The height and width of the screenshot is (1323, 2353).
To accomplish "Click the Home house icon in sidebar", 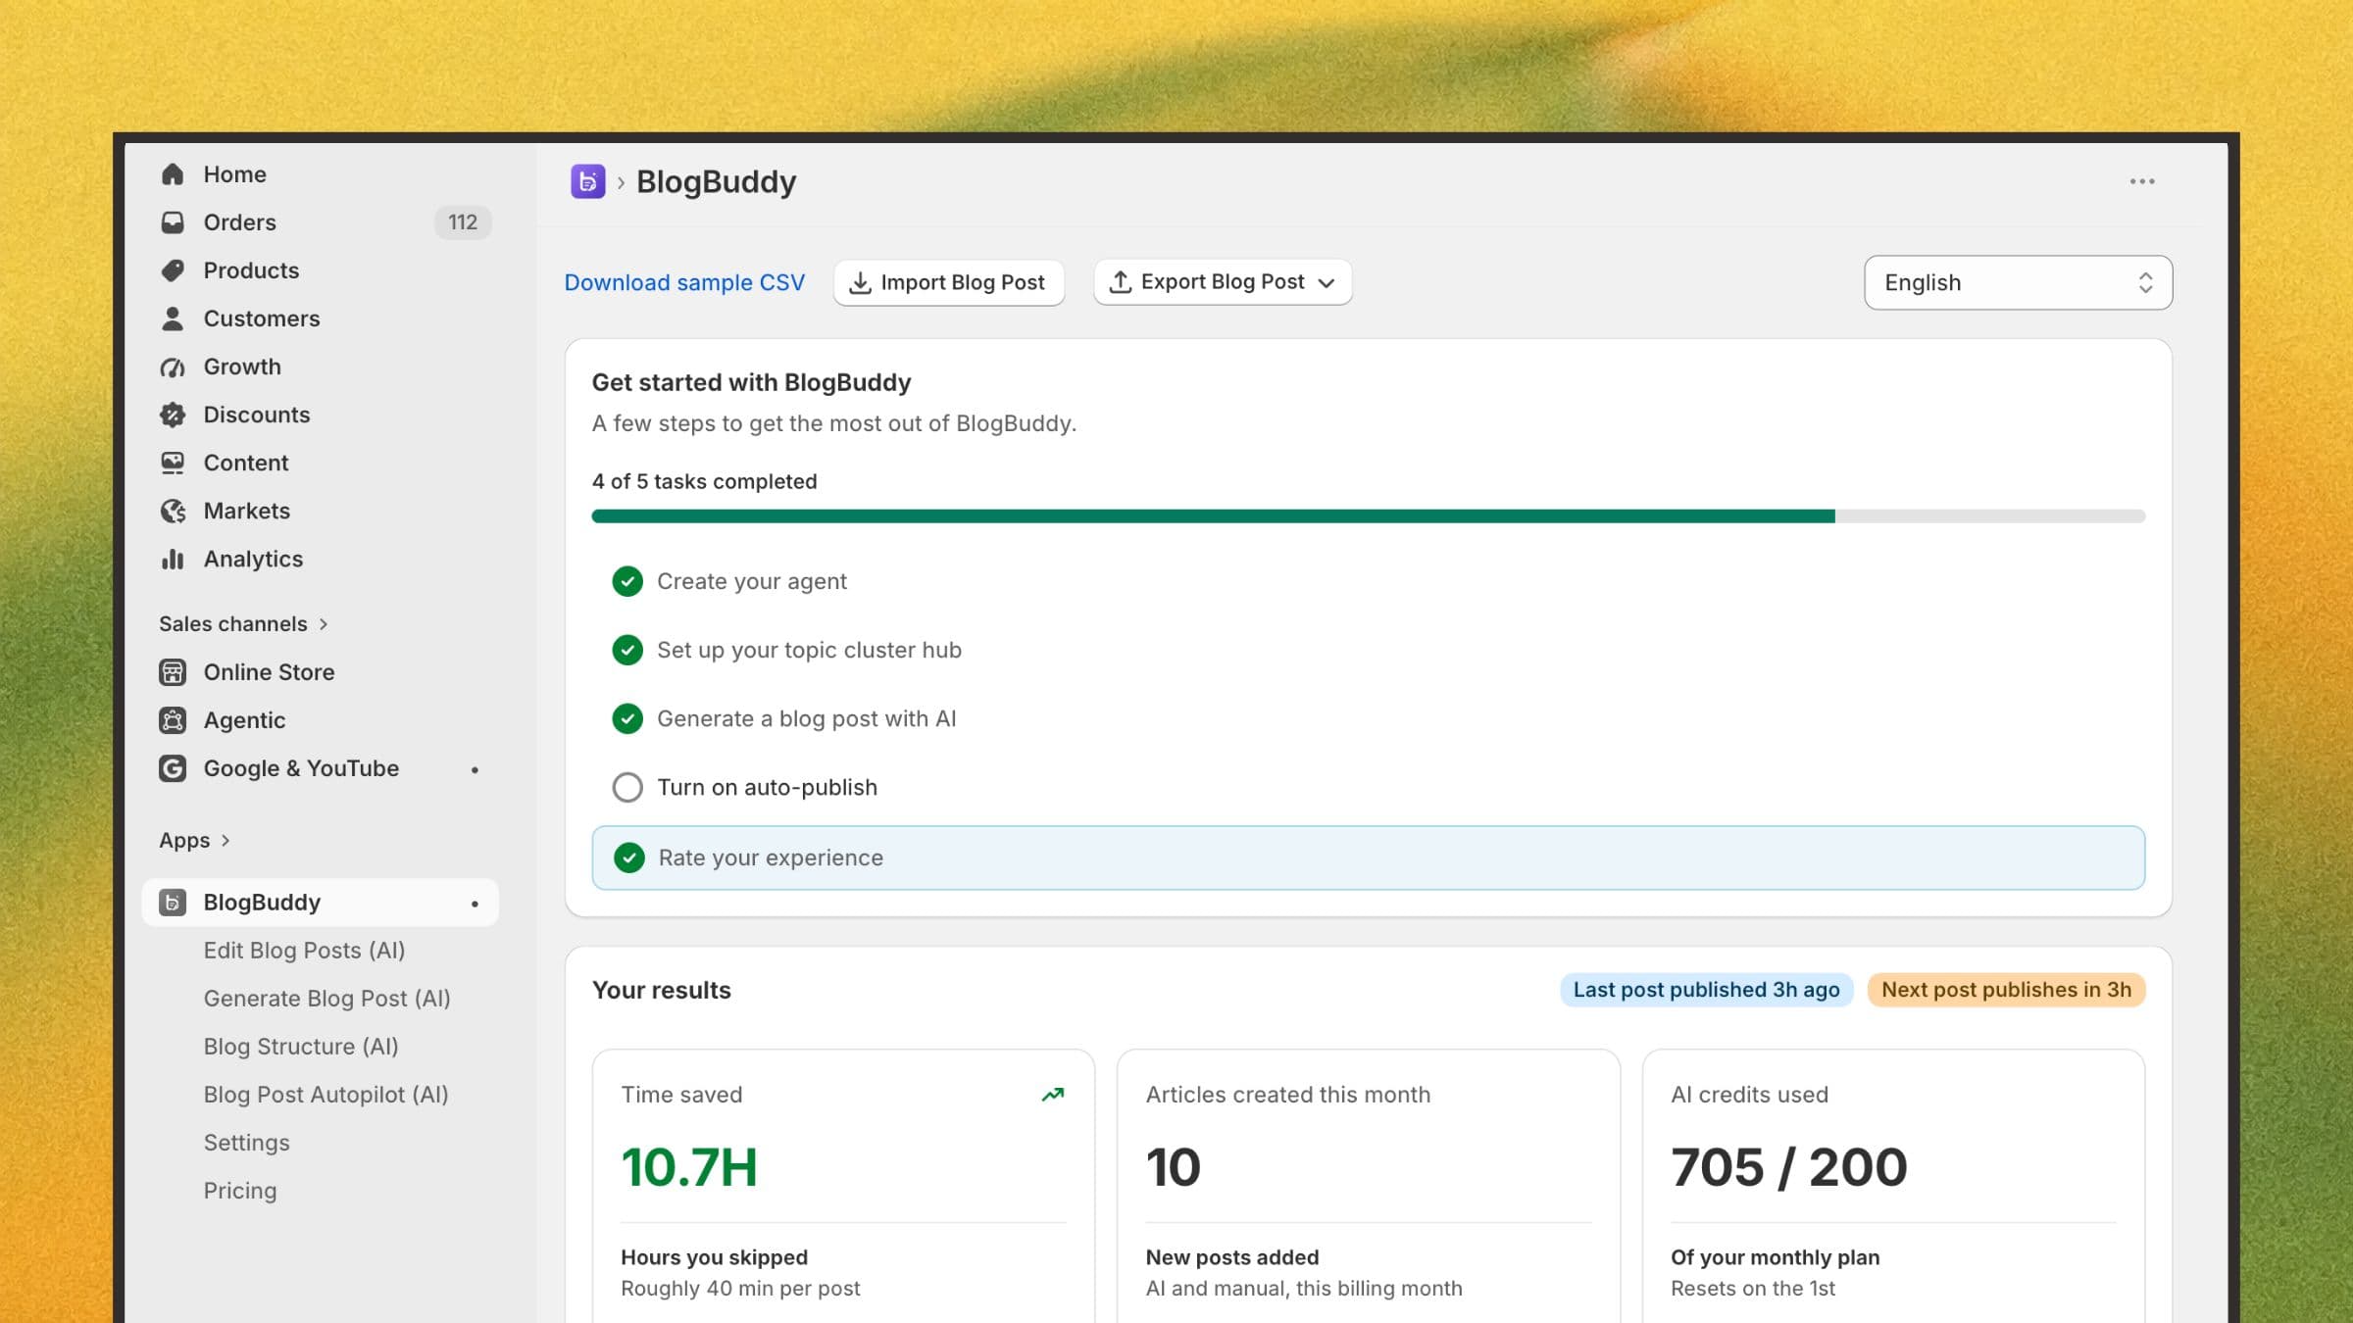I will [x=173, y=174].
